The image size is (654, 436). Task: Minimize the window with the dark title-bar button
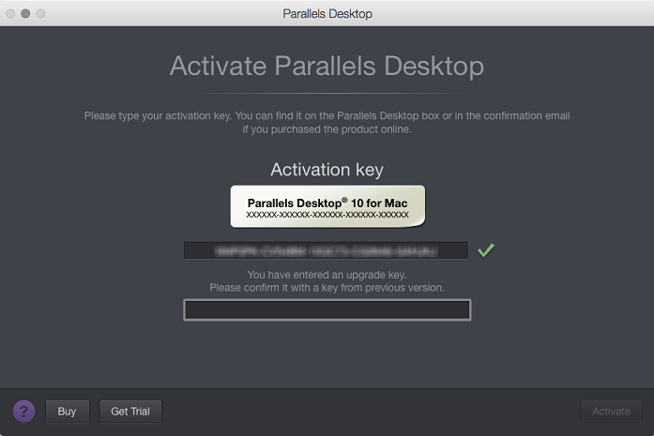25,13
